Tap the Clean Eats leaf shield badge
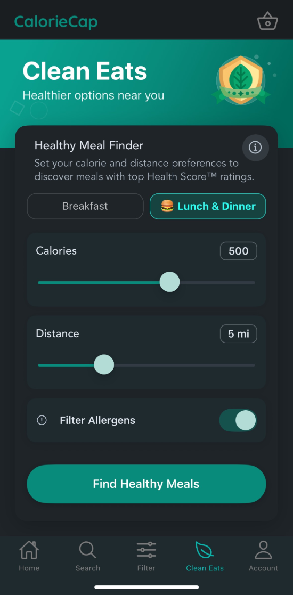This screenshot has width=293, height=595. pos(241,80)
